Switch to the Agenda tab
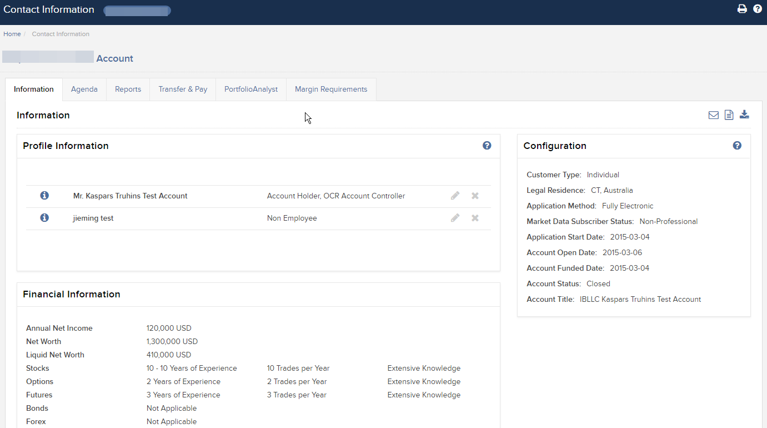Viewport: 767px width, 428px height. pyautogui.click(x=84, y=89)
